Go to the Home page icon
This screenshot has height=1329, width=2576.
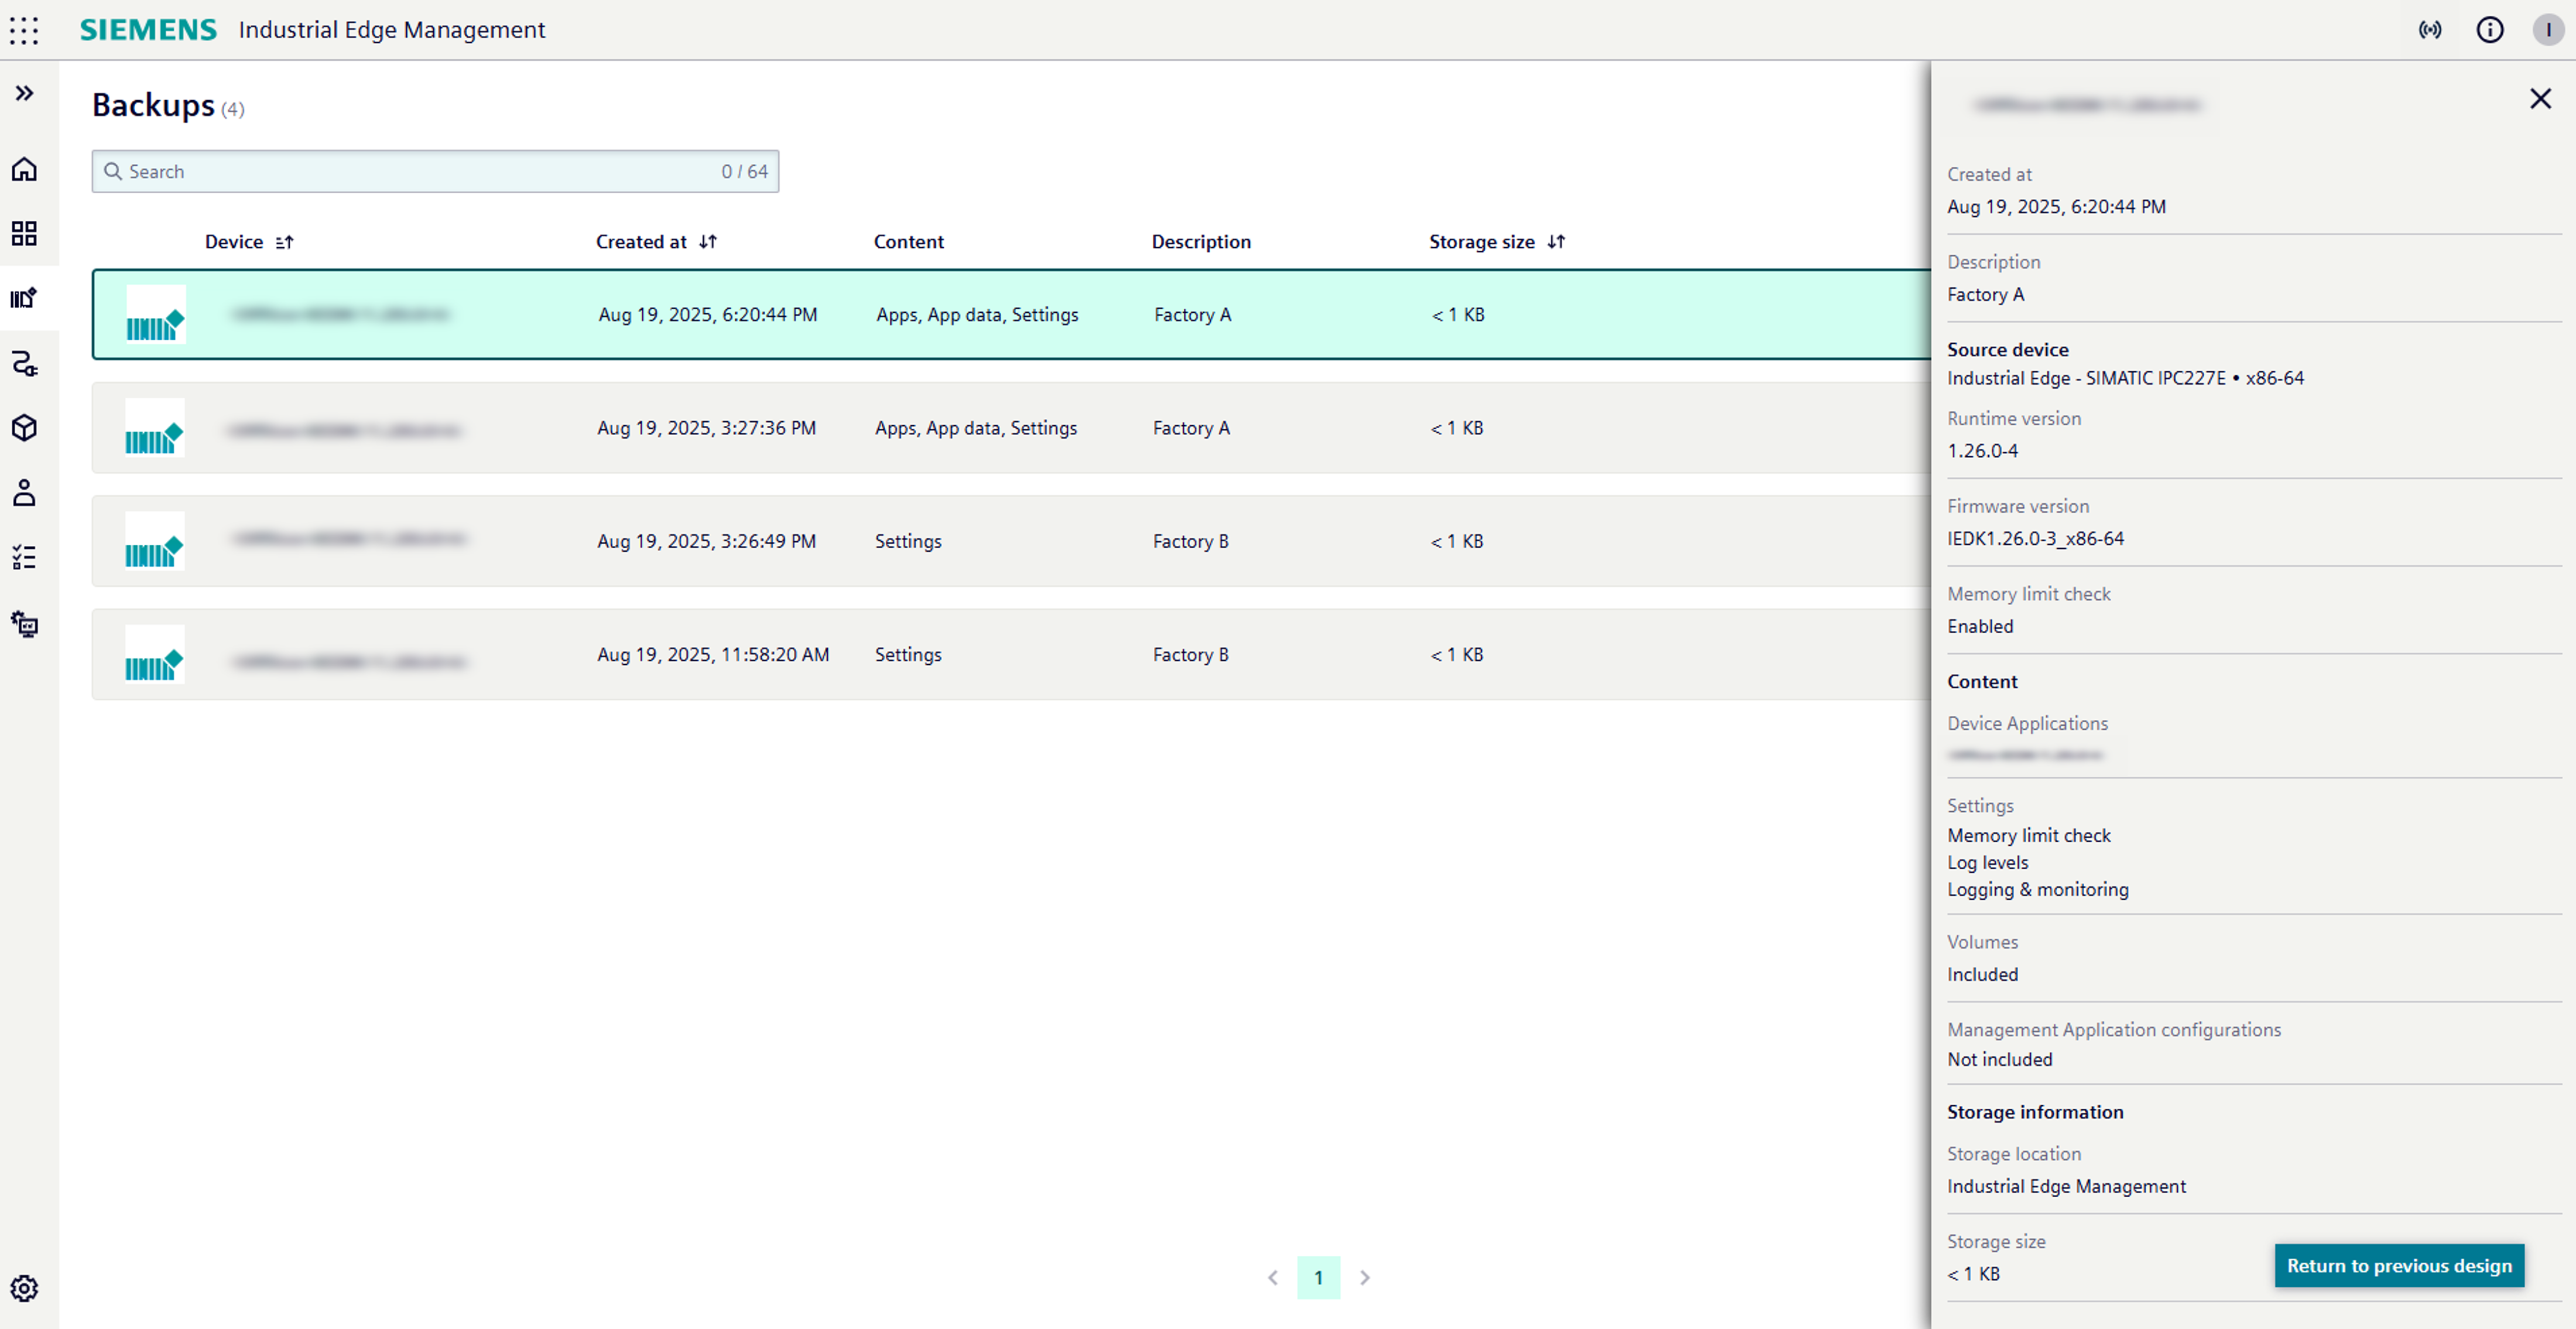[x=24, y=169]
